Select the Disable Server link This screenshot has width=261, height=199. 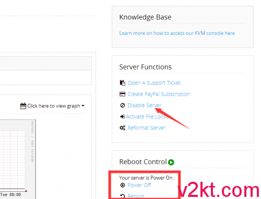tap(145, 106)
